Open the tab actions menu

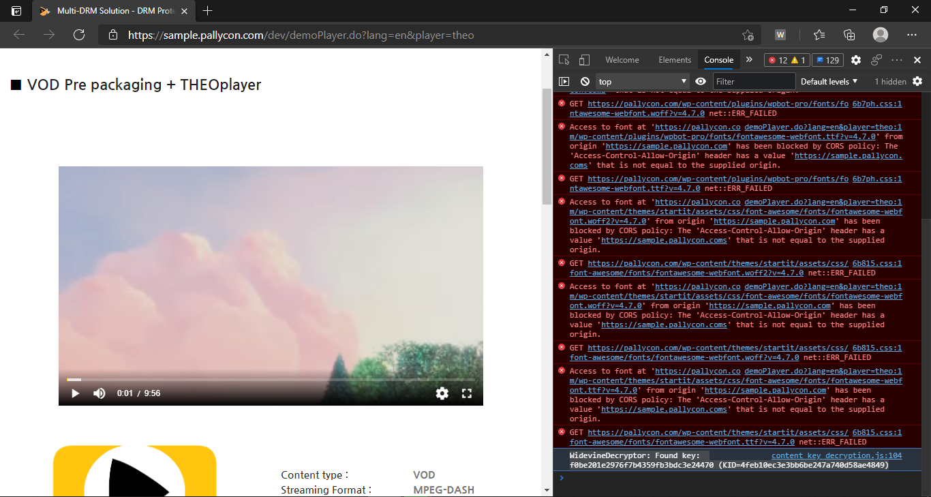click(16, 11)
